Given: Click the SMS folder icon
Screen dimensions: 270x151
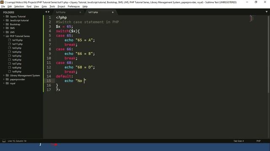Looking at the screenshot, I should click(x=7, y=28).
